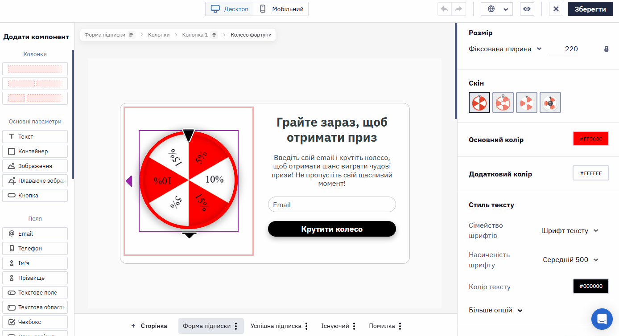
Task: Click the redo arrow icon
Action: pyautogui.click(x=458, y=9)
